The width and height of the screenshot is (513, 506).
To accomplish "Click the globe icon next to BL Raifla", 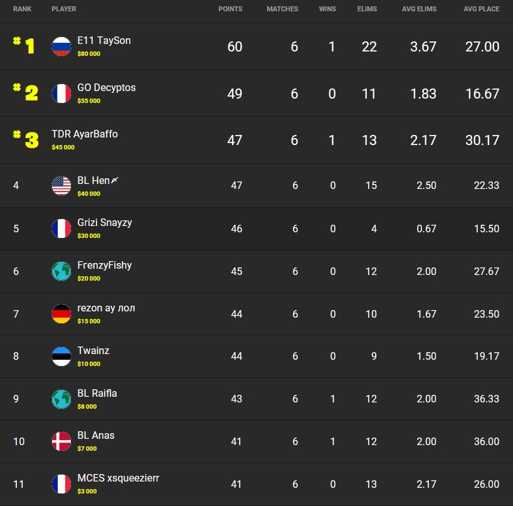I will pos(61,399).
